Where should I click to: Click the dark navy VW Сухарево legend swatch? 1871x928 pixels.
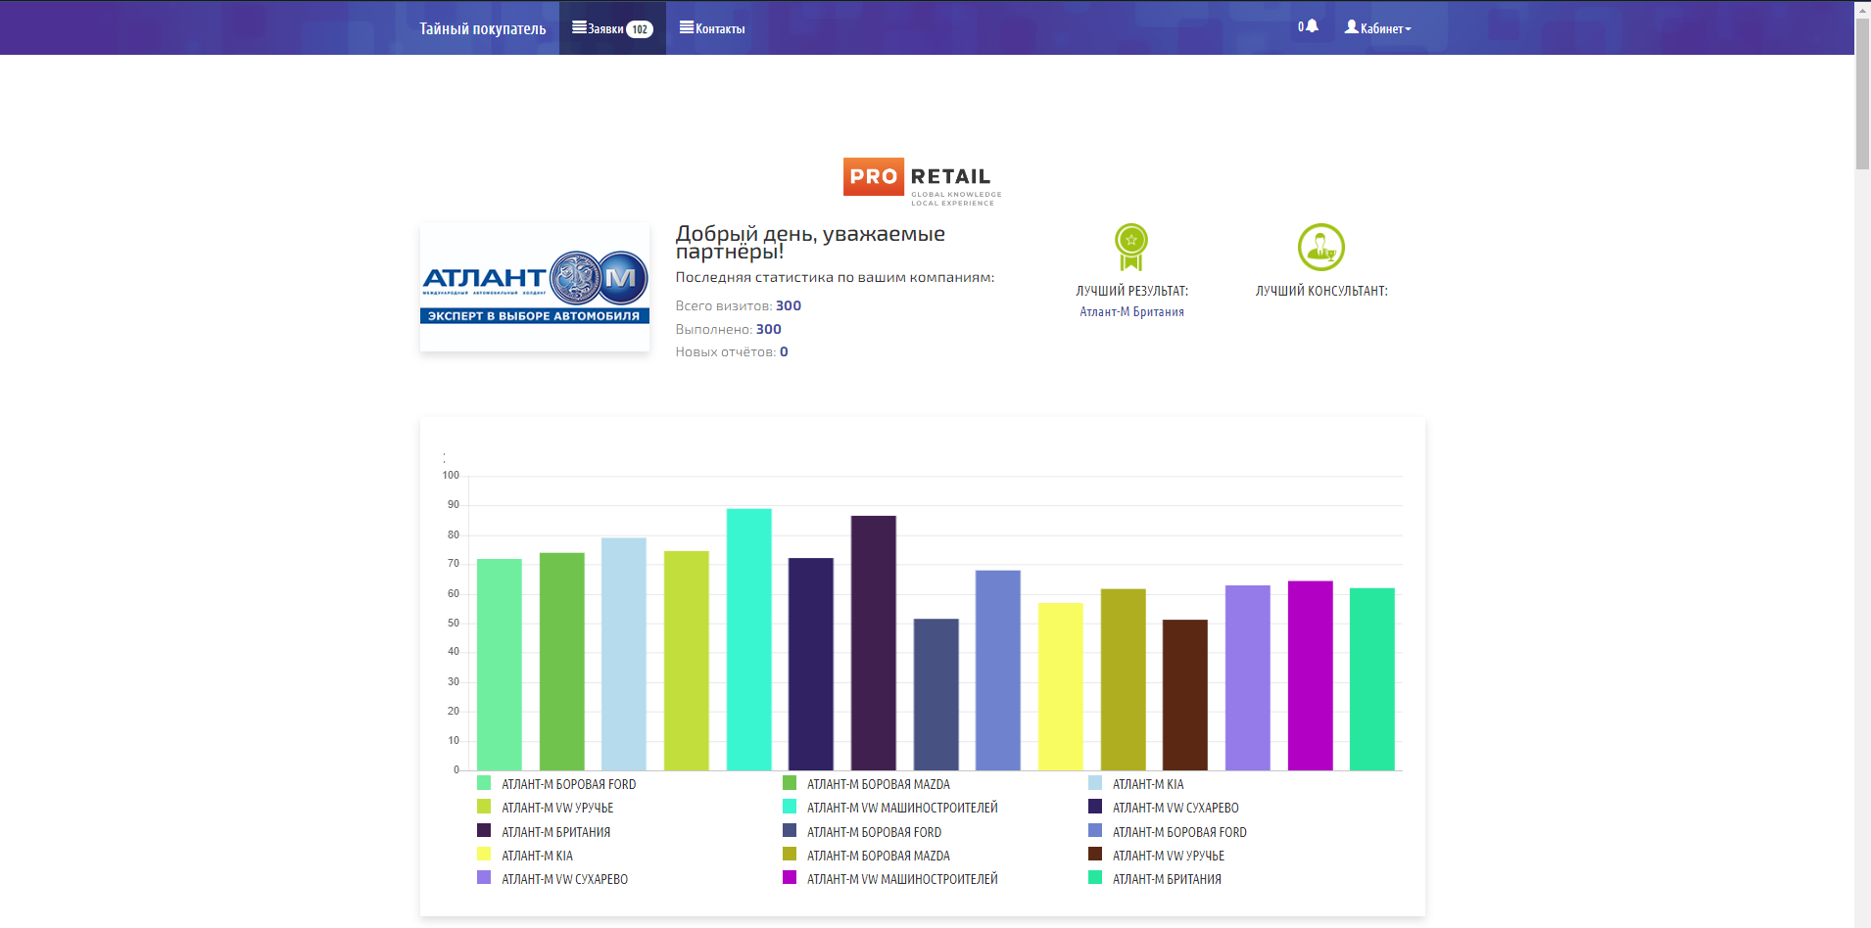1095,807
